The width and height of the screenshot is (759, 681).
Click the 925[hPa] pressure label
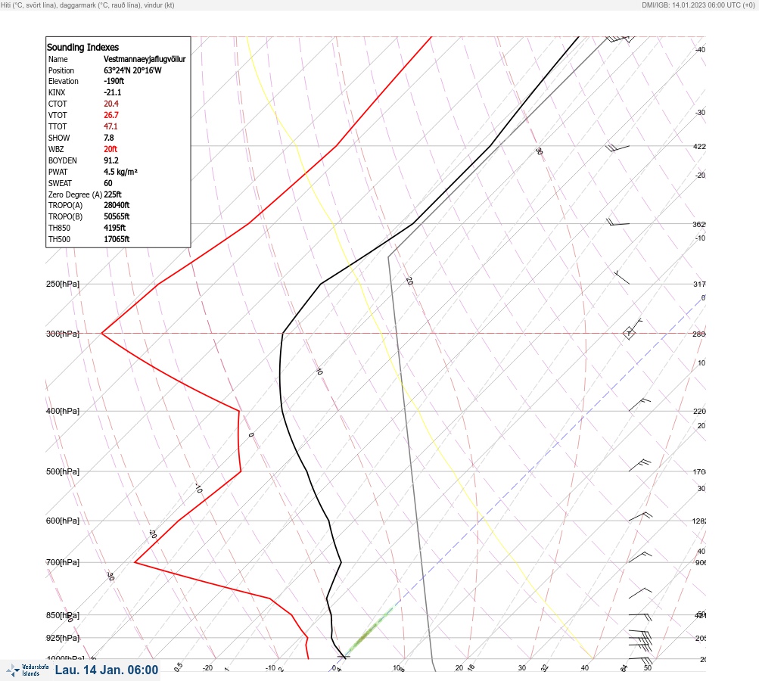click(63, 638)
